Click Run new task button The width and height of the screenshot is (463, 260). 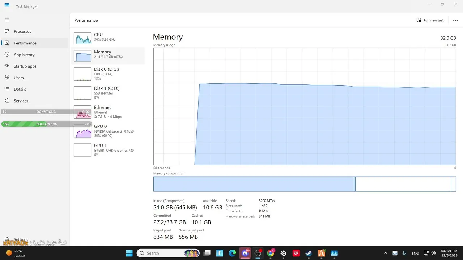tap(430, 20)
